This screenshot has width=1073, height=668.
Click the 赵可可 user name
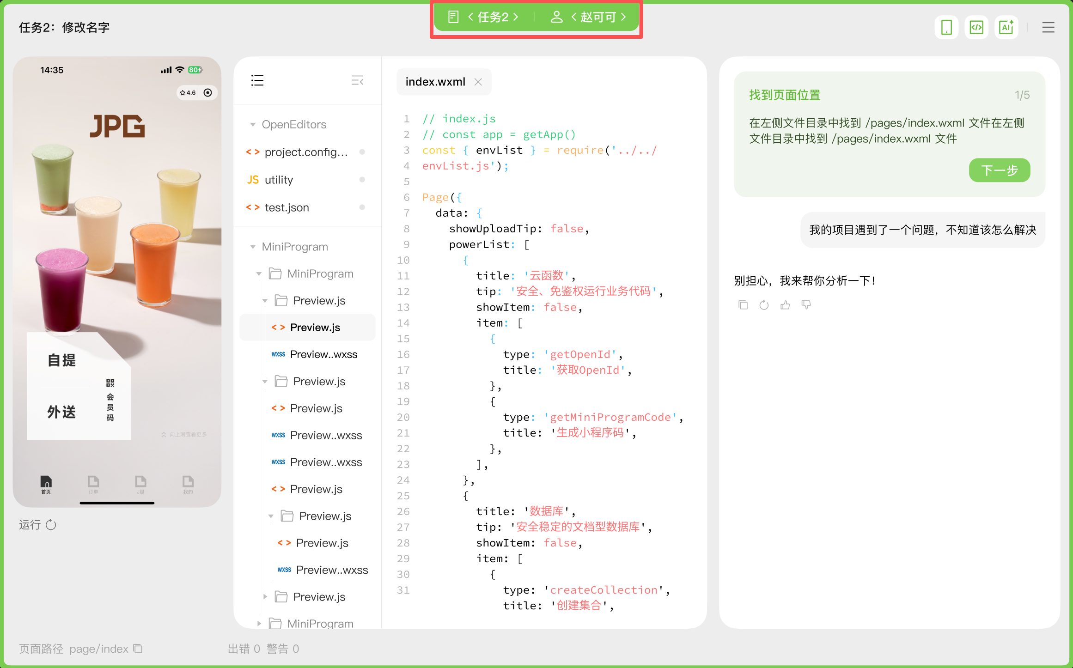(x=598, y=17)
